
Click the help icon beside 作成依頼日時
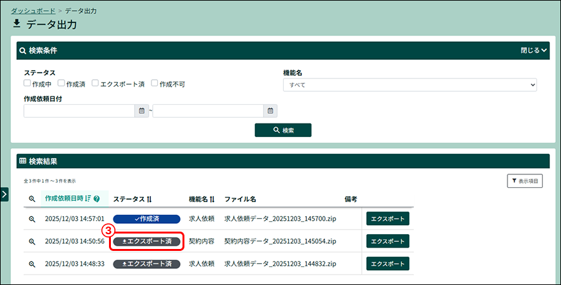click(97, 199)
